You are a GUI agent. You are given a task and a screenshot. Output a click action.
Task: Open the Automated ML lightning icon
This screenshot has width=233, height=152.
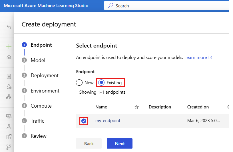9,86
